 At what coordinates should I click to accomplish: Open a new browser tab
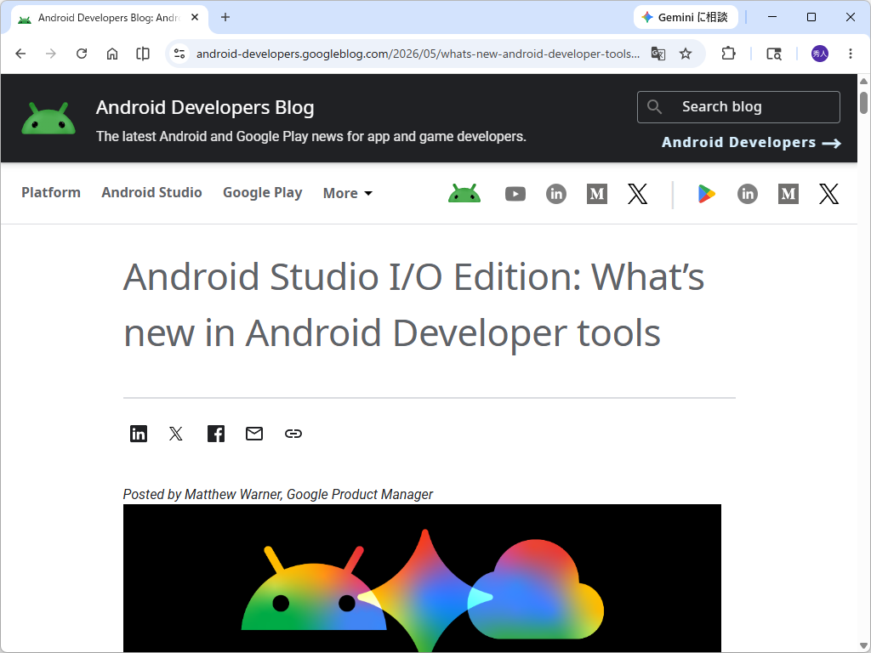coord(225,17)
